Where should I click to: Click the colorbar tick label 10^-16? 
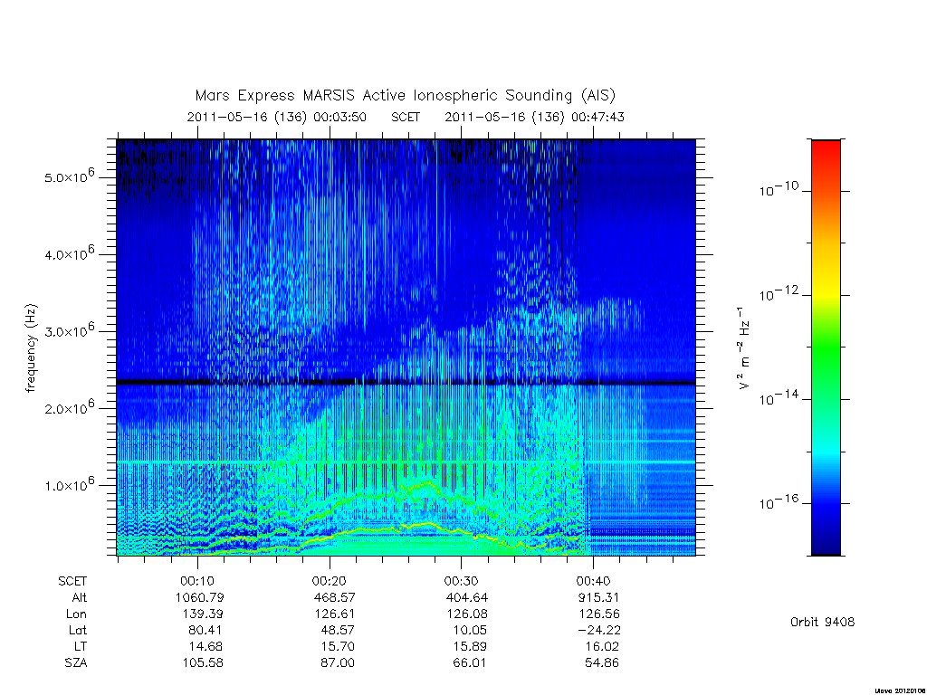[779, 501]
